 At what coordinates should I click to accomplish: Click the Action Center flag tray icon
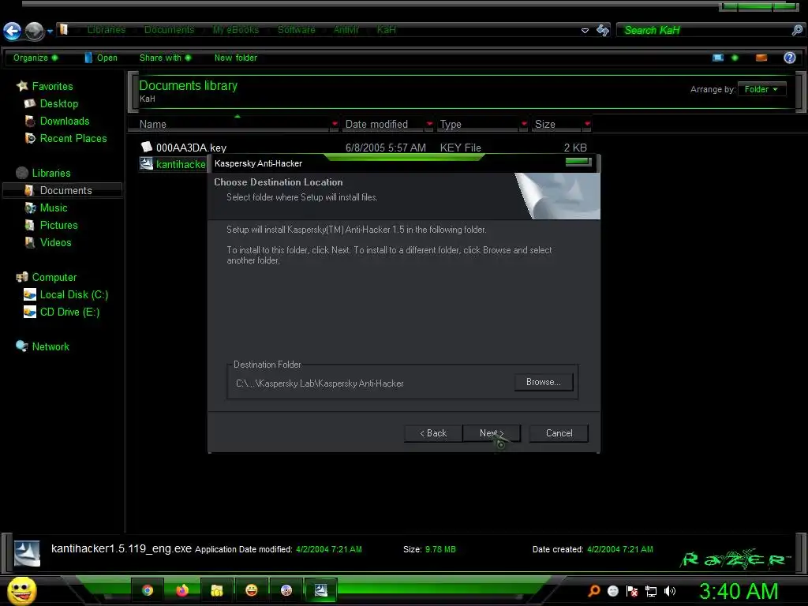[632, 591]
